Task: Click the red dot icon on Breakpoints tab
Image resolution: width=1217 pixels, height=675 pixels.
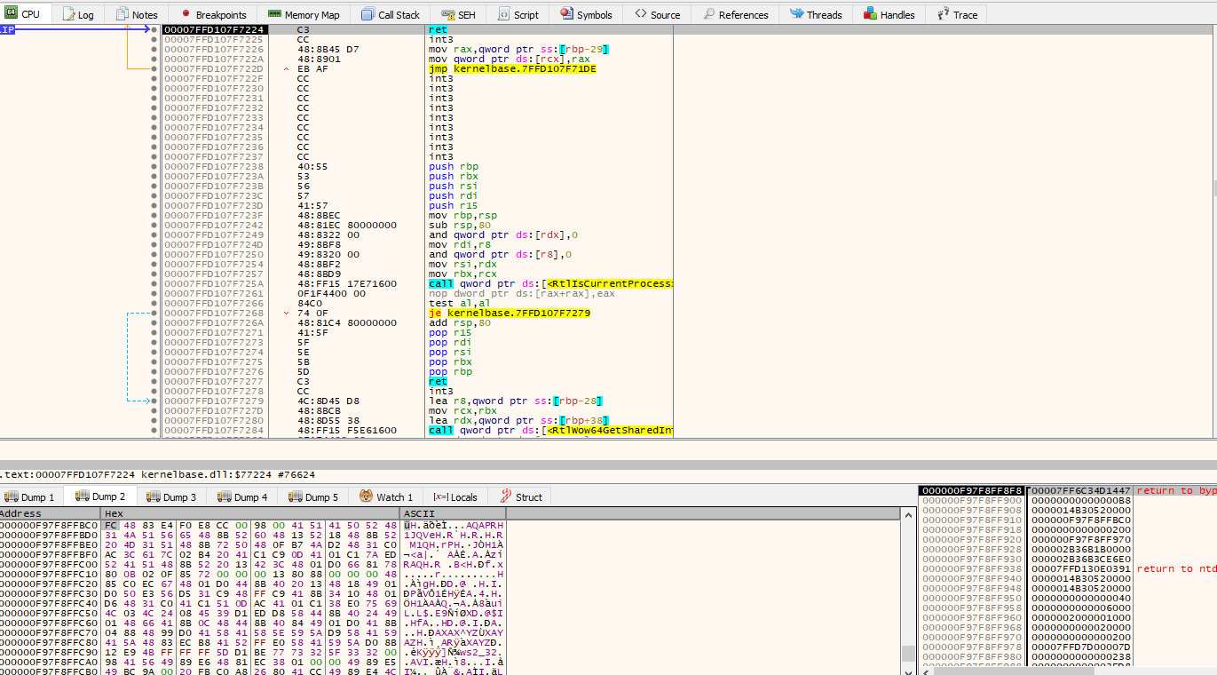Action: pyautogui.click(x=186, y=14)
